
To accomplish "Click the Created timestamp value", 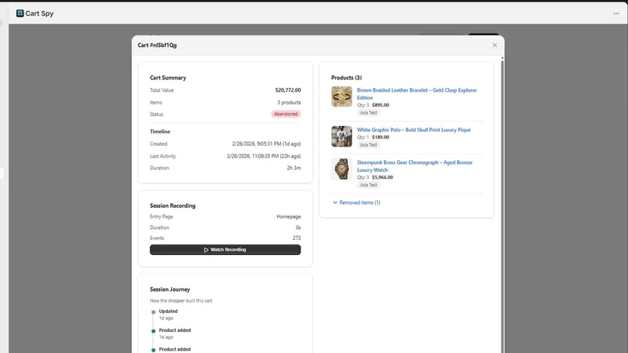I will pos(266,144).
